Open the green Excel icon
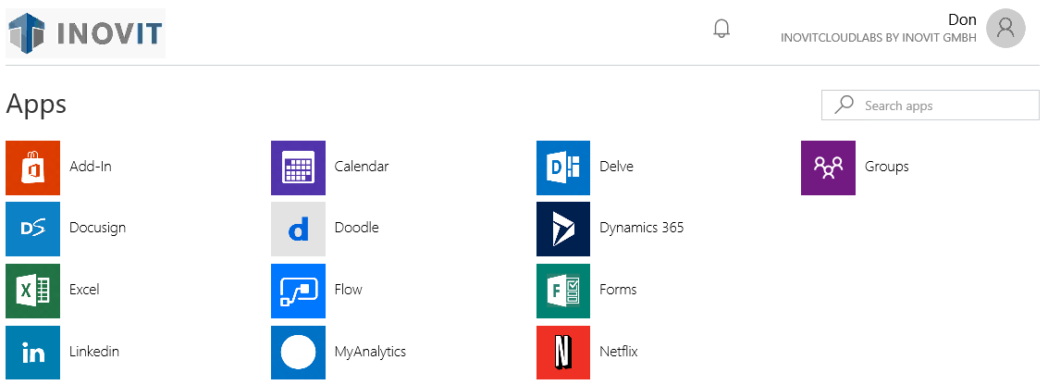1048x385 pixels. click(x=32, y=291)
